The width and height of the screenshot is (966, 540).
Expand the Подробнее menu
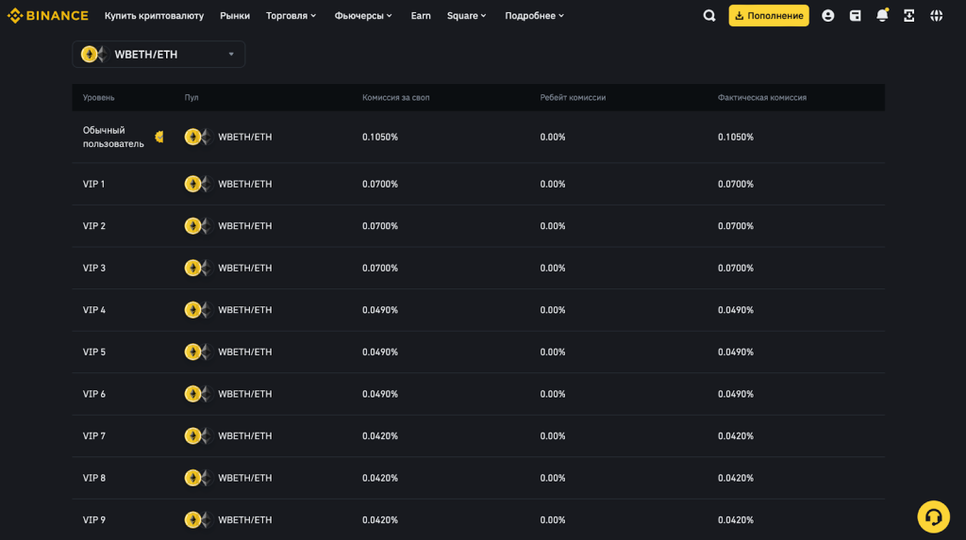click(x=534, y=16)
